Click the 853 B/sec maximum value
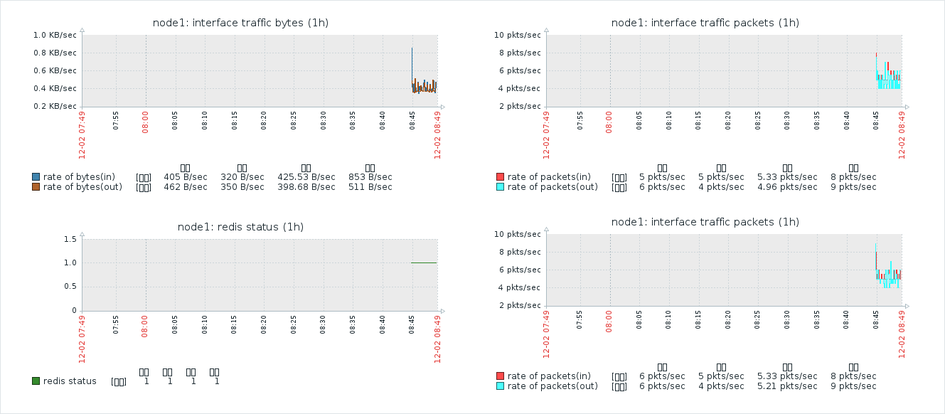 point(370,176)
